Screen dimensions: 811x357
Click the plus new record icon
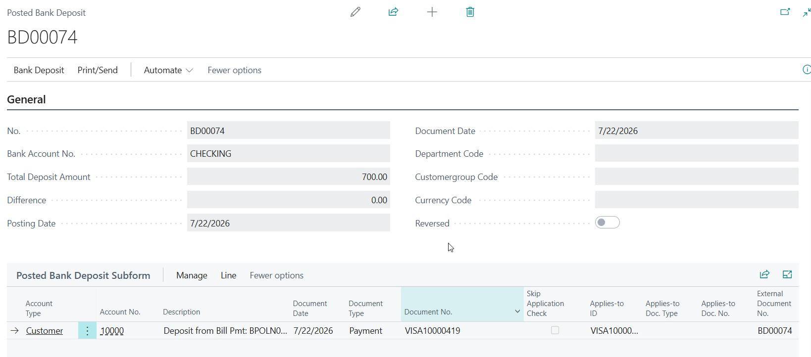point(432,12)
